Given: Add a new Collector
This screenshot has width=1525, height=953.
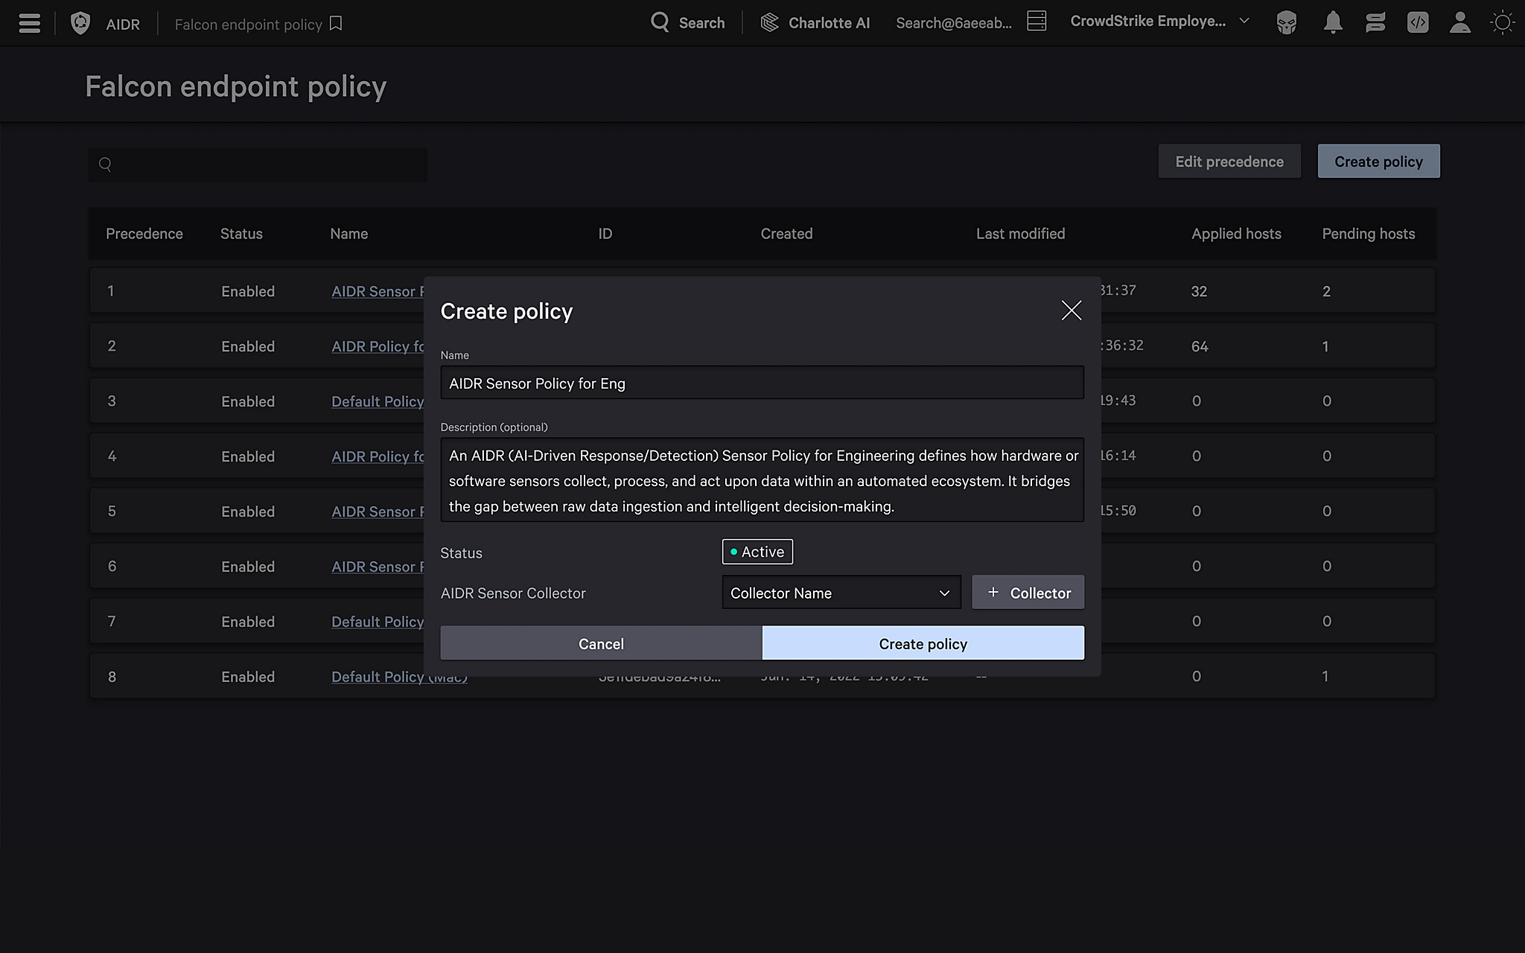Looking at the screenshot, I should coord(1028,593).
